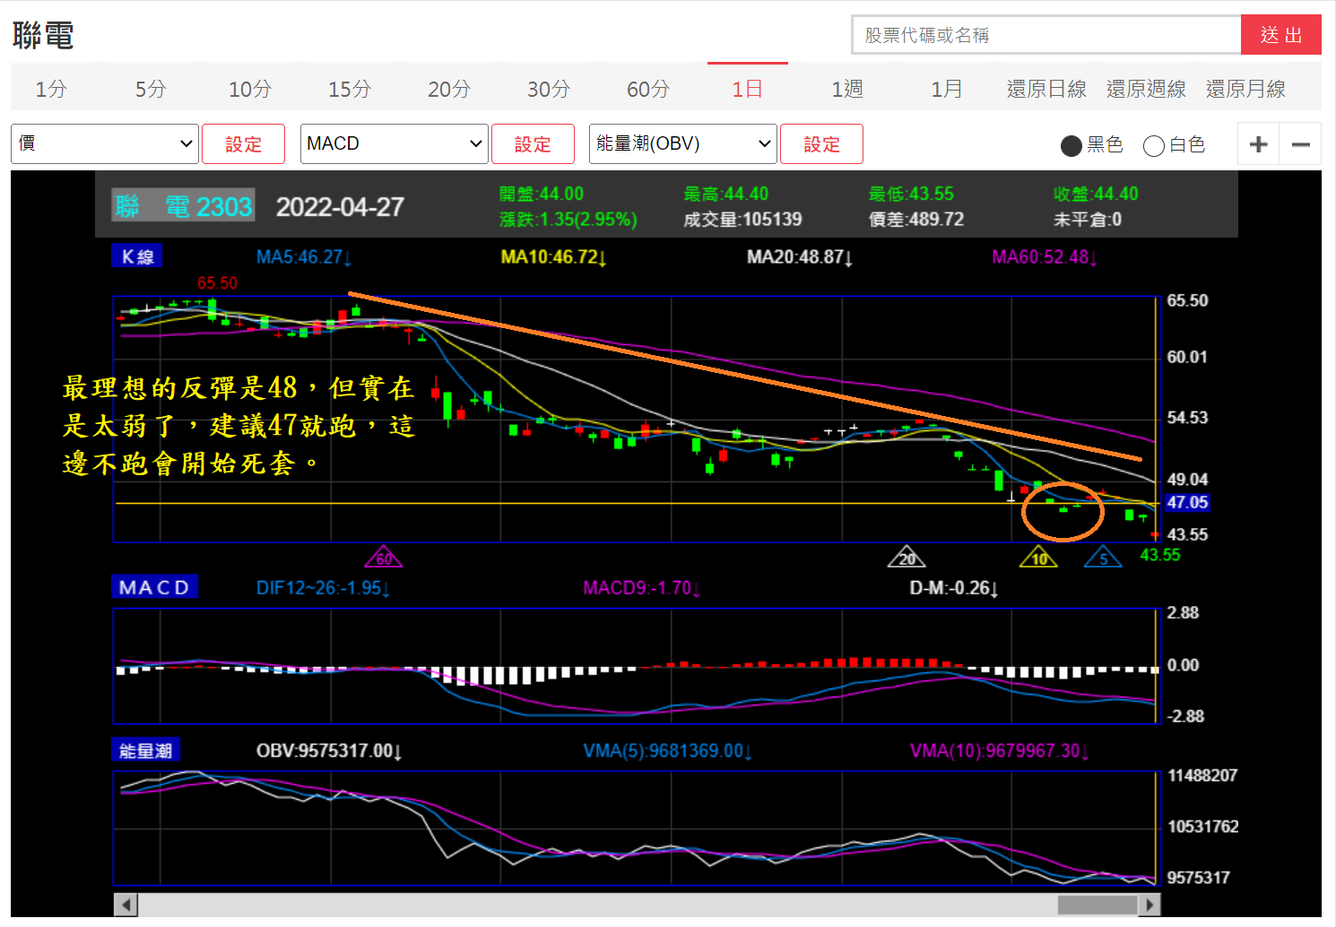Viewport: 1336px width, 927px height.
Task: Open the MACD indicator dropdown
Action: (x=394, y=143)
